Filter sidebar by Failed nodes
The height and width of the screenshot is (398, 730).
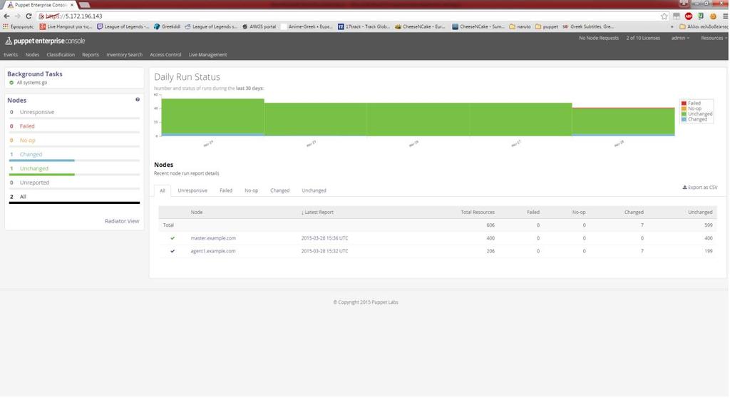[27, 126]
